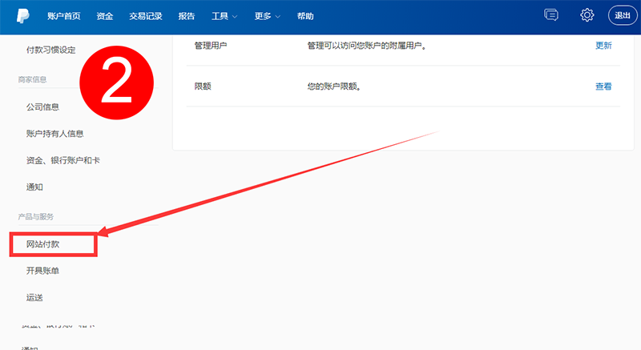Screen dimensions: 641x350
Task: Open the 帮助 menu item
Action: point(305,16)
